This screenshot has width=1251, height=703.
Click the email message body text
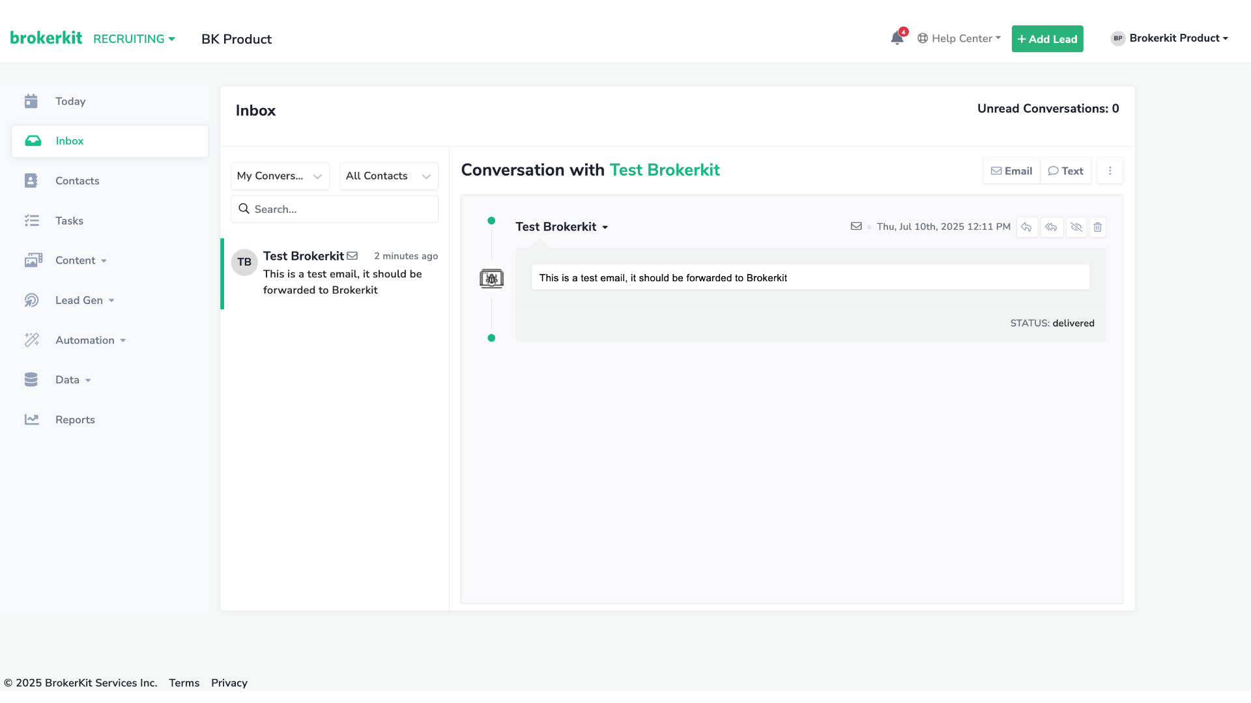663,278
